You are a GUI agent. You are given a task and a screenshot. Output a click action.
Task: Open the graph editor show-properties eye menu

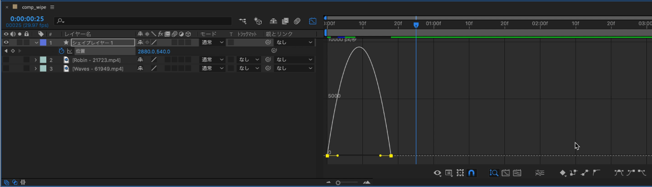tap(438, 173)
